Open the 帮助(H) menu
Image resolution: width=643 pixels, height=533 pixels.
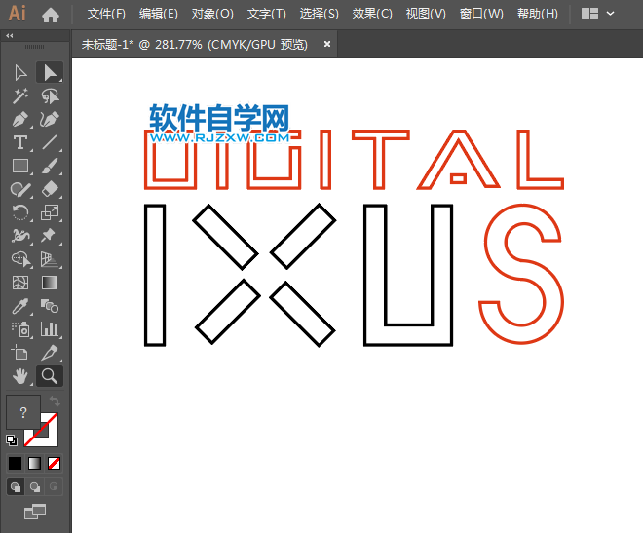click(x=537, y=14)
